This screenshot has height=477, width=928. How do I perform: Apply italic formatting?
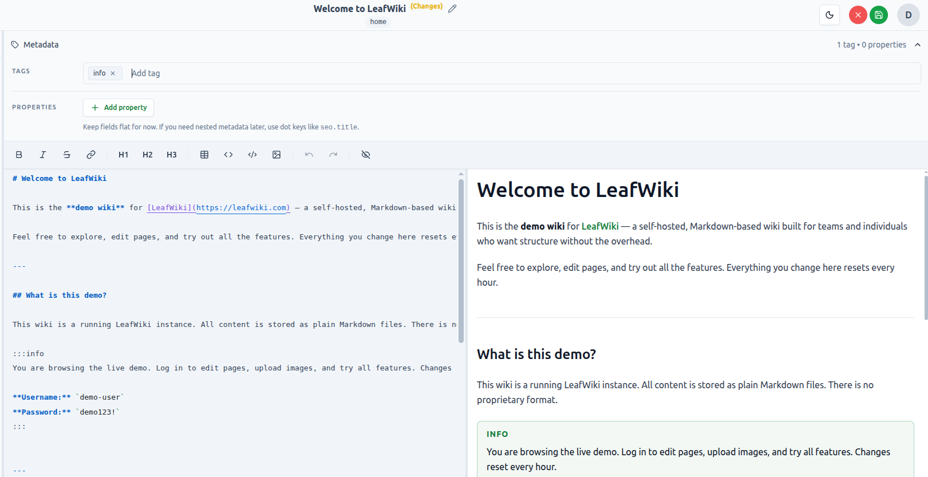[x=43, y=155]
